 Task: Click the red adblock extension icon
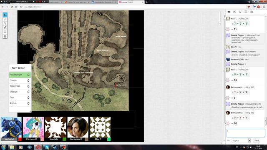click(x=259, y=7)
